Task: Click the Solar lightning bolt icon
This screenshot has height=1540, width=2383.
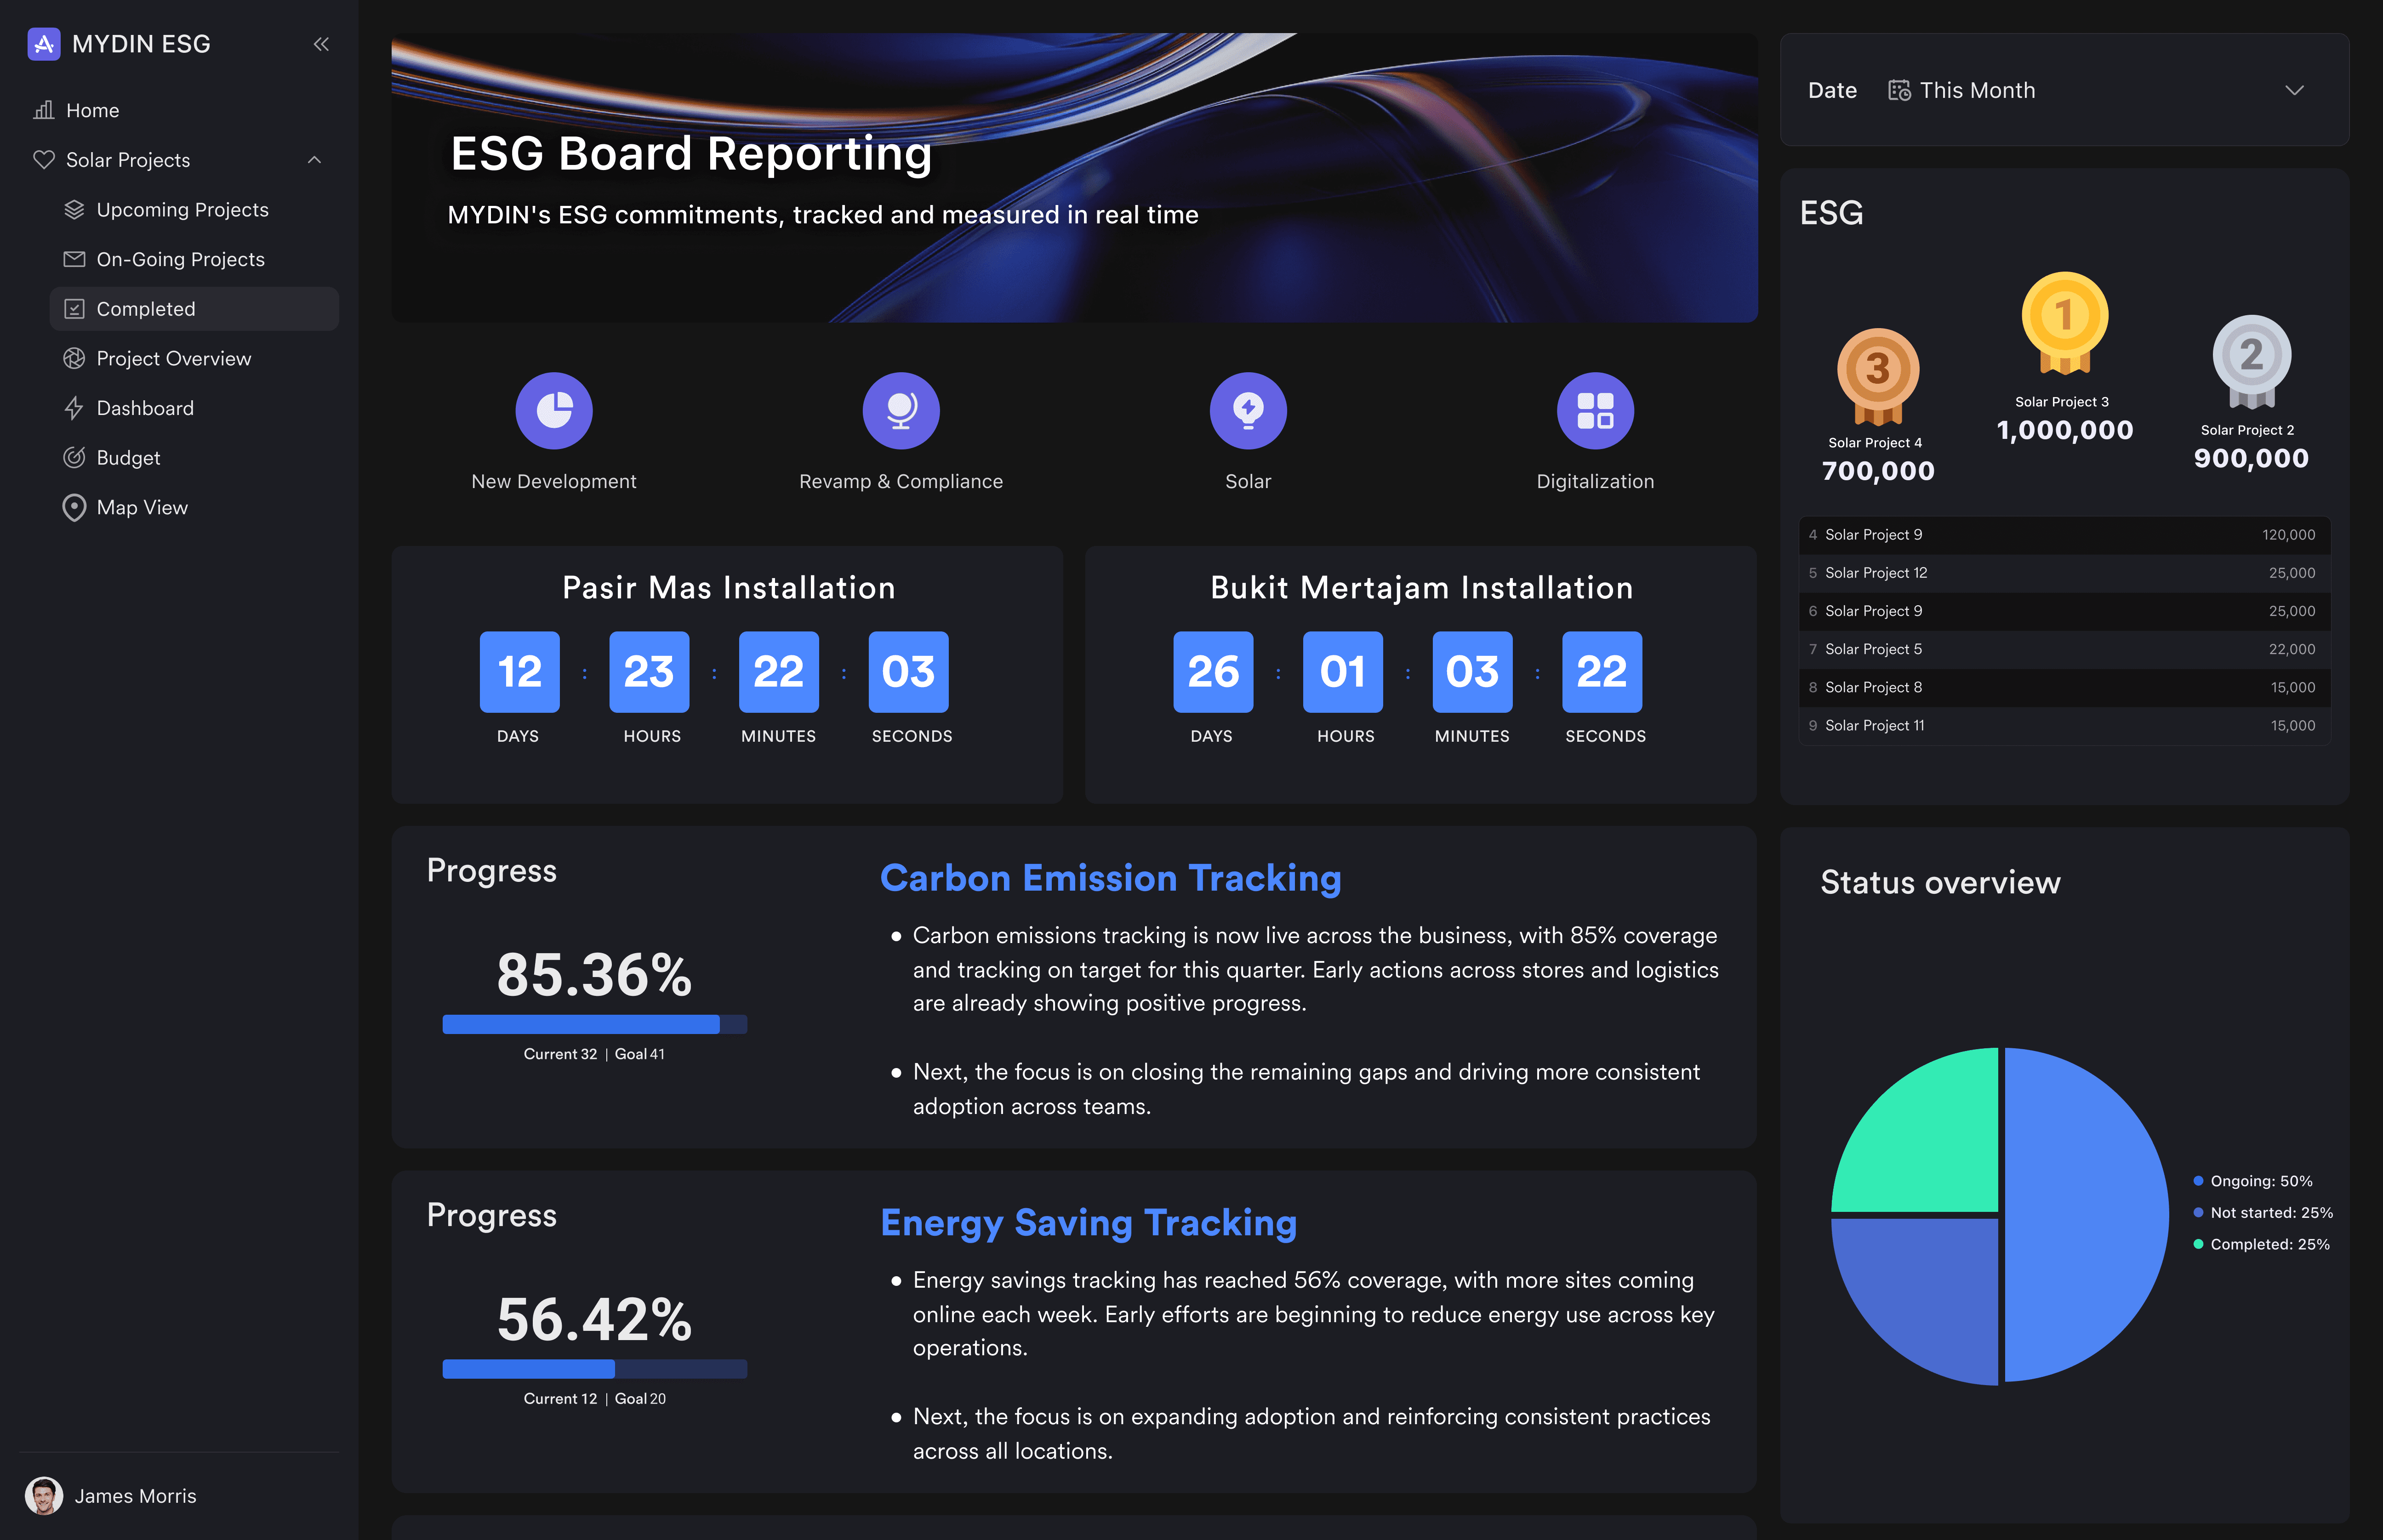Action: (x=1247, y=409)
